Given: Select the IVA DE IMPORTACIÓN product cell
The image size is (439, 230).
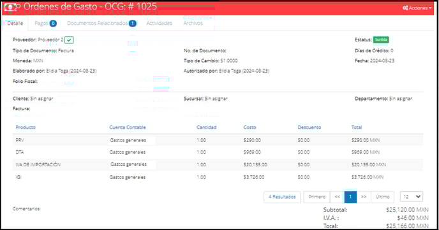Looking at the screenshot, I should 38,164.
